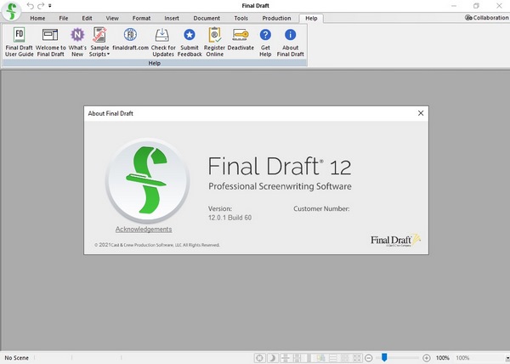Open the Insert tab

[172, 18]
